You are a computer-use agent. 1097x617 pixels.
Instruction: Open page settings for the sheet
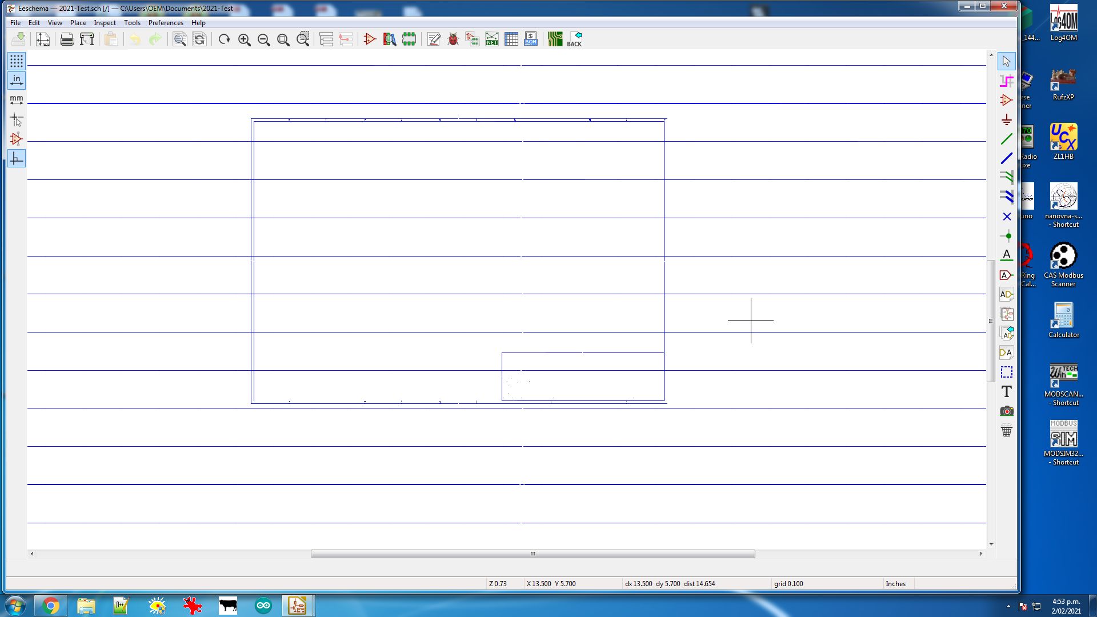43,39
